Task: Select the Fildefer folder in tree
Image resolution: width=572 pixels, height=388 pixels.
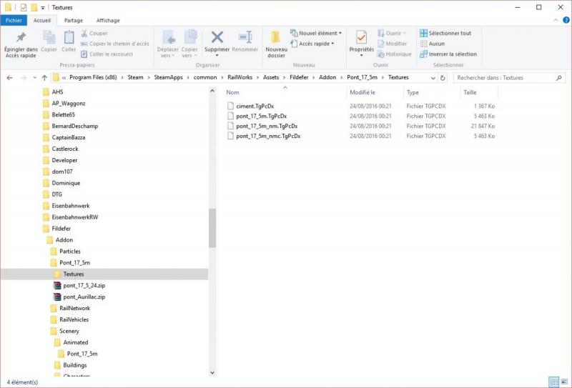Action: pos(61,228)
